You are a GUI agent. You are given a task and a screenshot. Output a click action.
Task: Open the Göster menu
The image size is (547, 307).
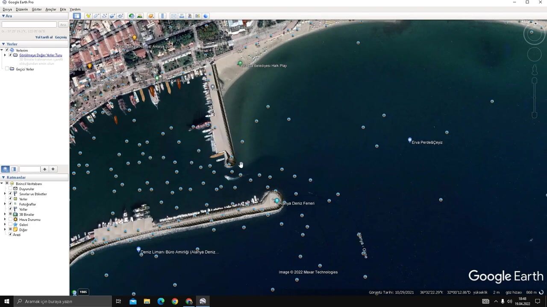pos(37,9)
